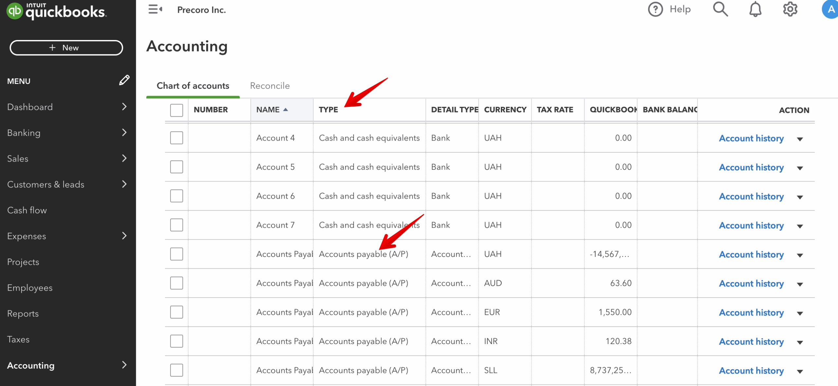Open Account history for Accounts Payable AUD
The height and width of the screenshot is (386, 838).
pos(751,283)
